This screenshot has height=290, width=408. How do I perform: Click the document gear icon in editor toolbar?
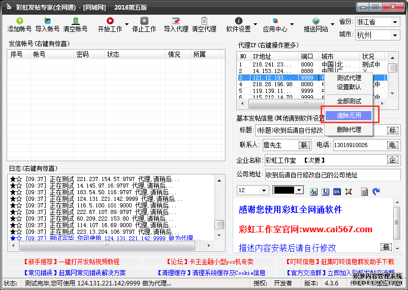coord(364,192)
